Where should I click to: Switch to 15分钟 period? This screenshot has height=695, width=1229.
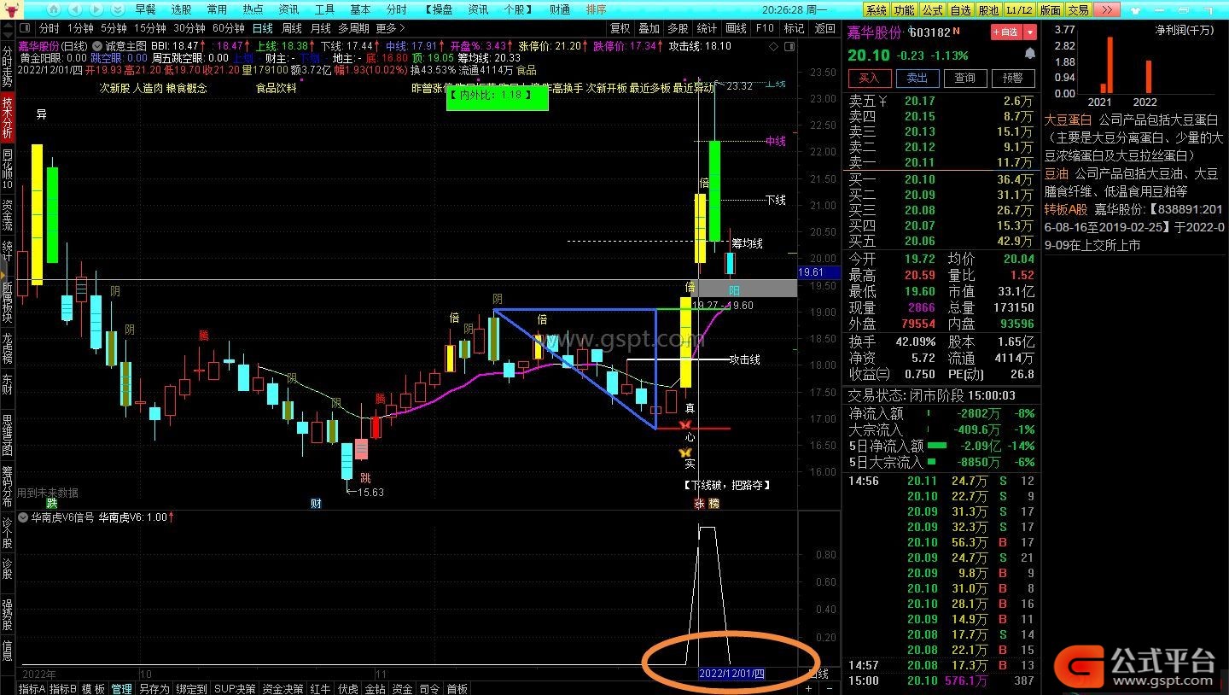click(x=149, y=28)
